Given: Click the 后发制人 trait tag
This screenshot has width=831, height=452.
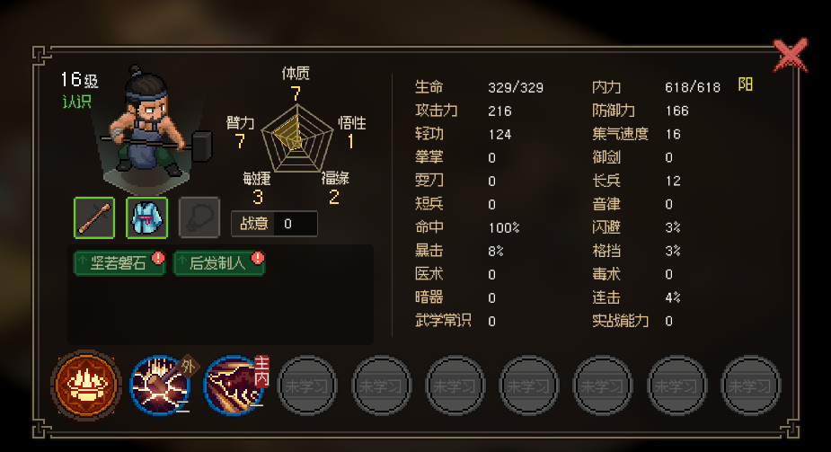Looking at the screenshot, I should [219, 262].
